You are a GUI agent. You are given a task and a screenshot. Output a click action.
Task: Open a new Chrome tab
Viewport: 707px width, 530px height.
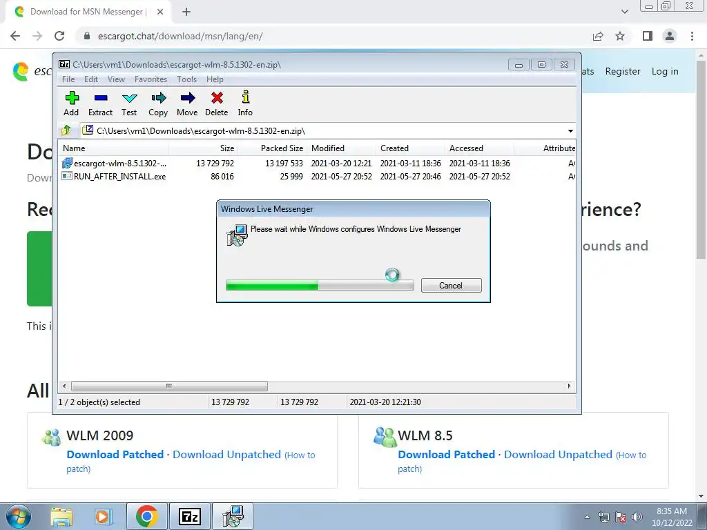pyautogui.click(x=186, y=12)
